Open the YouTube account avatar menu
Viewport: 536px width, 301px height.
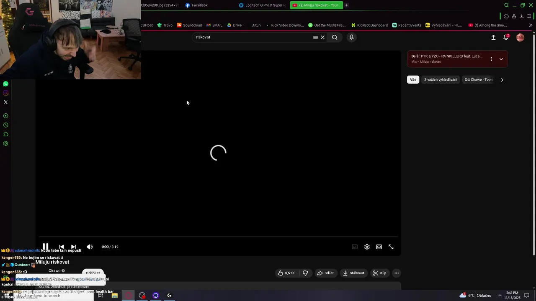click(520, 37)
